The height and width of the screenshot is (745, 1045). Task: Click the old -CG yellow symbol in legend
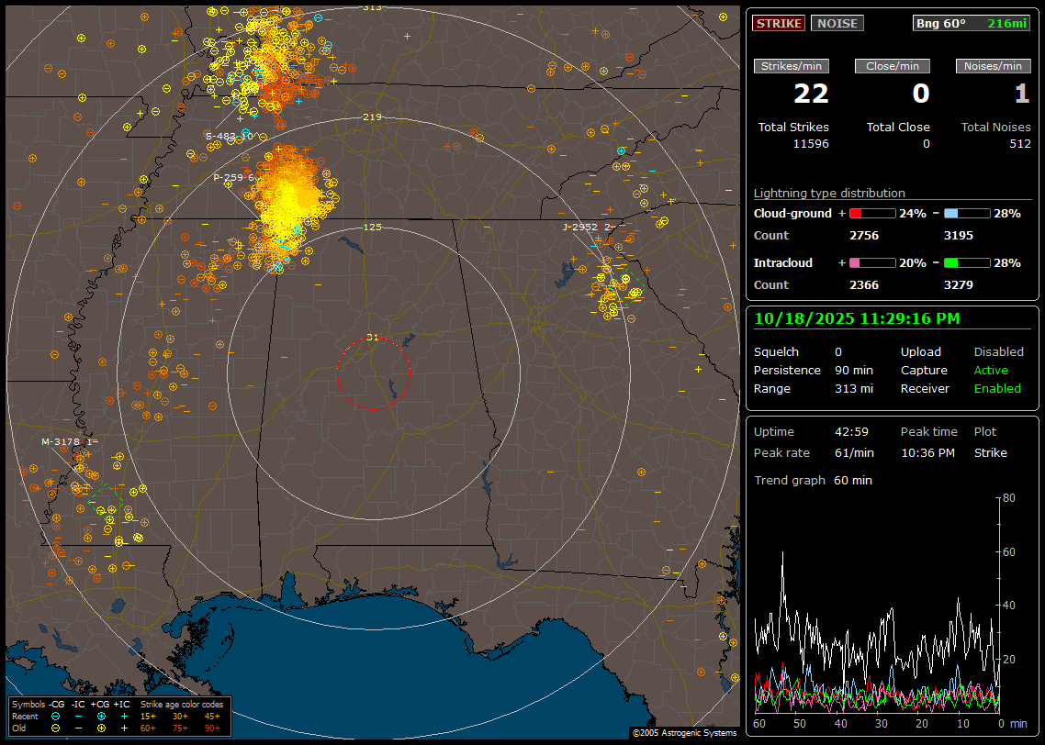[x=56, y=728]
